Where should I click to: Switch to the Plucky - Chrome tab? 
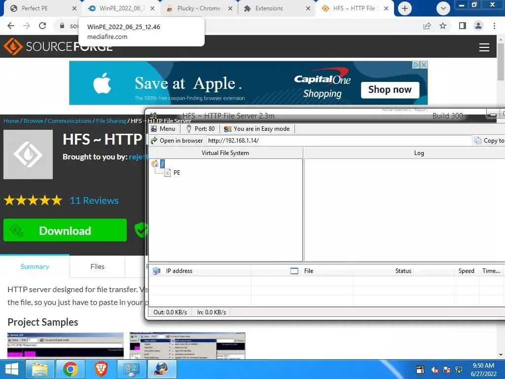click(x=199, y=8)
